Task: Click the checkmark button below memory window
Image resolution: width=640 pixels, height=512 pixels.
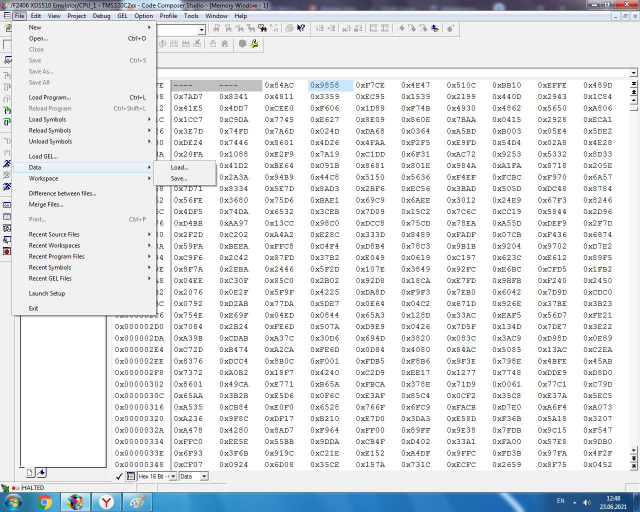Action: click(119, 476)
